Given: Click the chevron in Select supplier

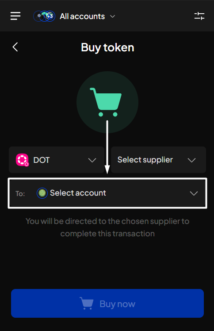Looking at the screenshot, I should [x=191, y=160].
